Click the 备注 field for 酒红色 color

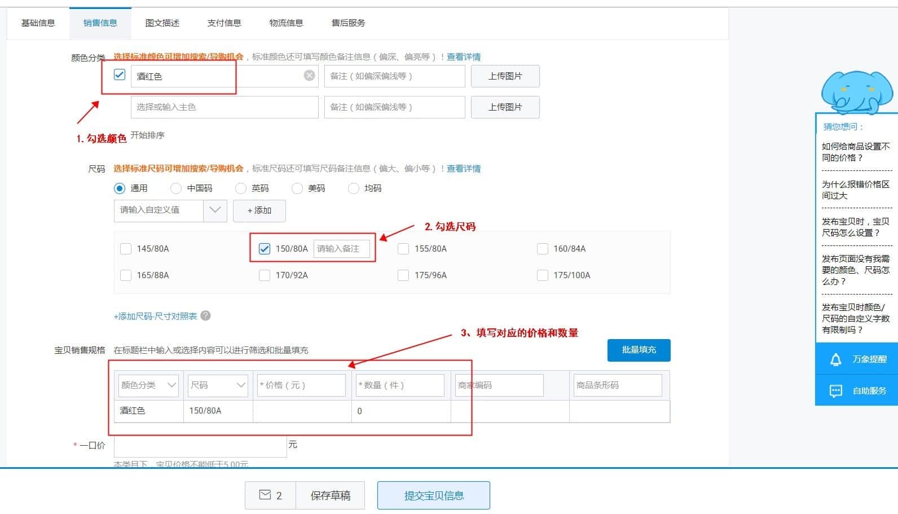pos(395,76)
